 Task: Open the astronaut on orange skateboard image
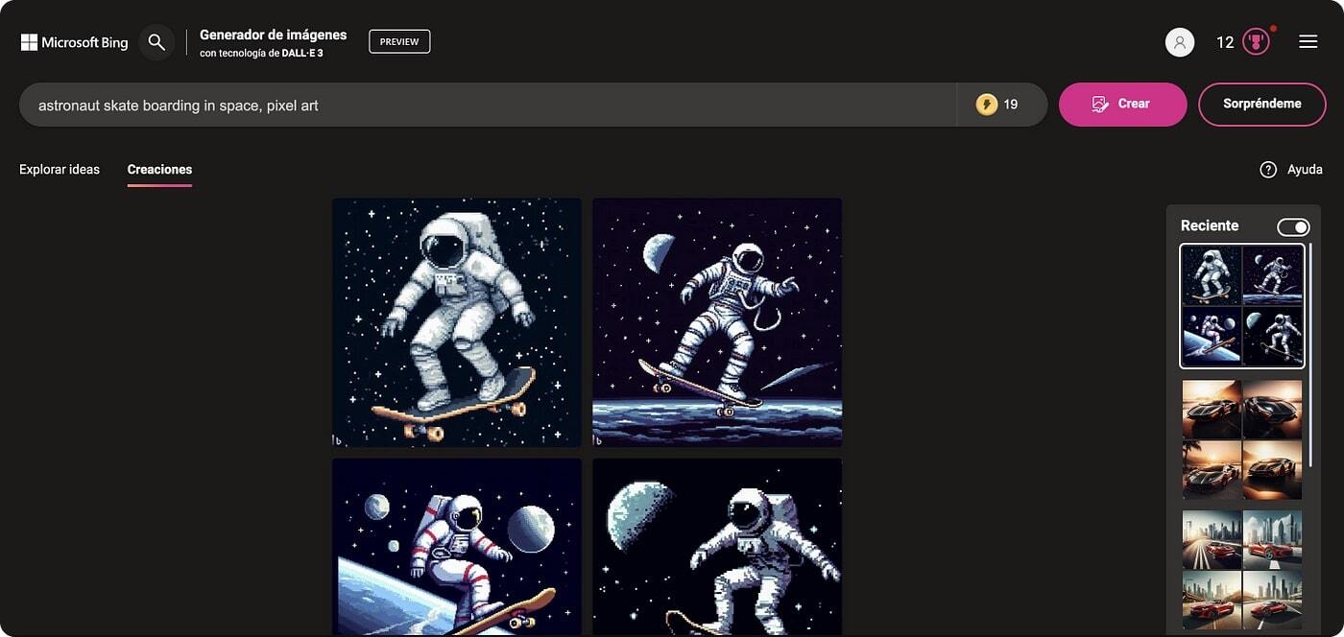(457, 322)
